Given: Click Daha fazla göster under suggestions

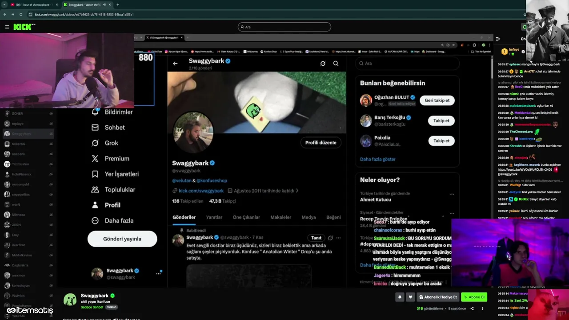Looking at the screenshot, I should [x=377, y=159].
